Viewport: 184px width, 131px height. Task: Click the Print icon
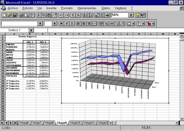(21, 15)
